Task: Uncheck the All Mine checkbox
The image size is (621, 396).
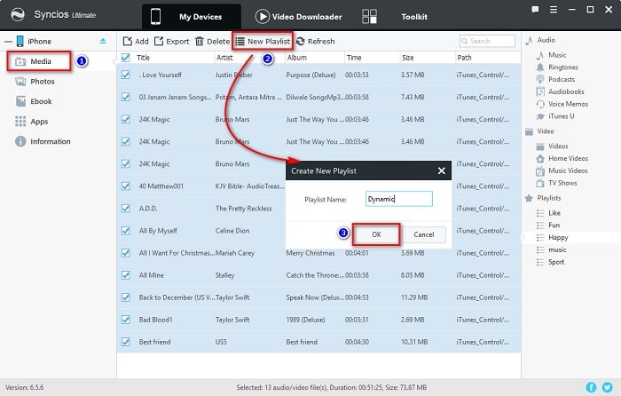Action: [x=126, y=274]
